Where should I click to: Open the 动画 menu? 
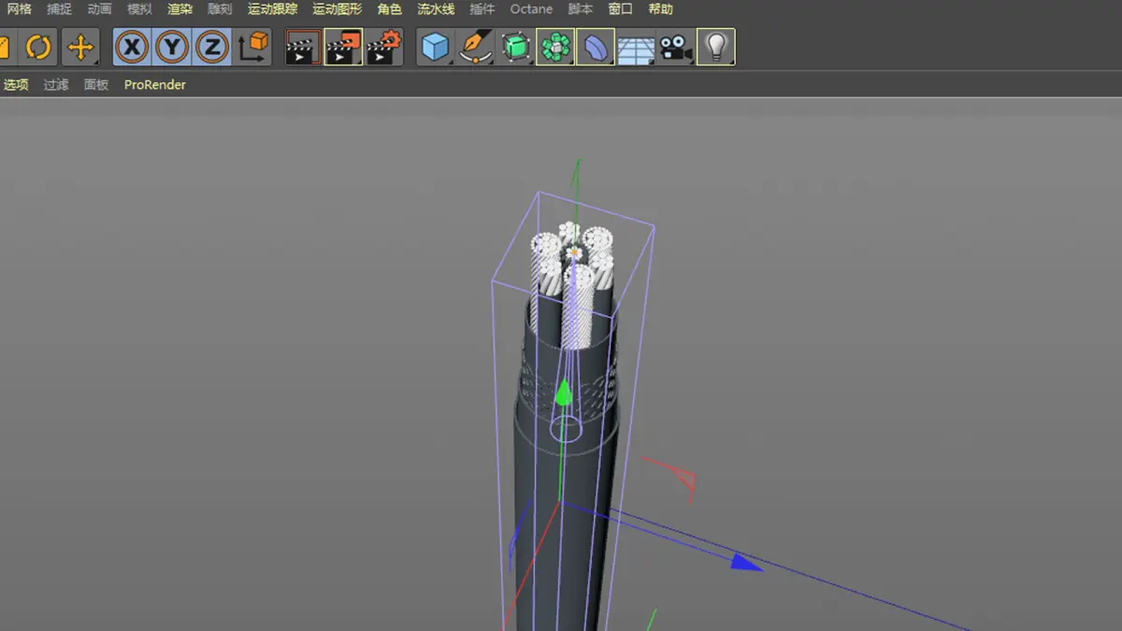(99, 9)
